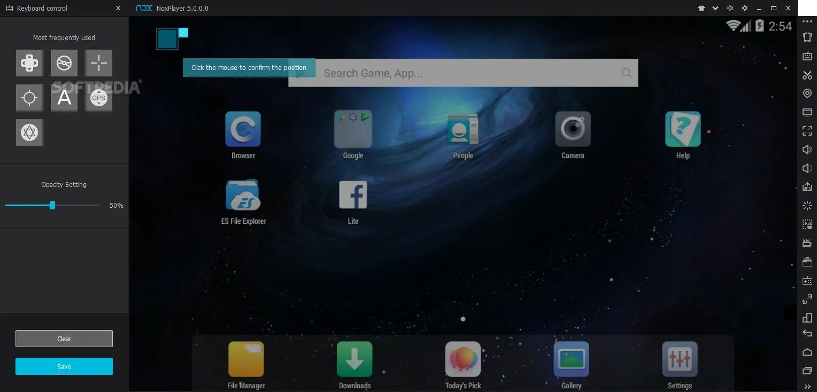Screen dimensions: 817x392
Task: Decrease volume with quieter speaker icon
Action: coord(807,168)
